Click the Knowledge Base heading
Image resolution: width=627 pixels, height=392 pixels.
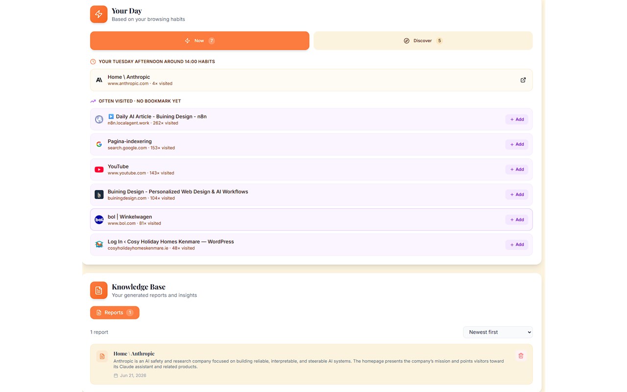(x=139, y=287)
